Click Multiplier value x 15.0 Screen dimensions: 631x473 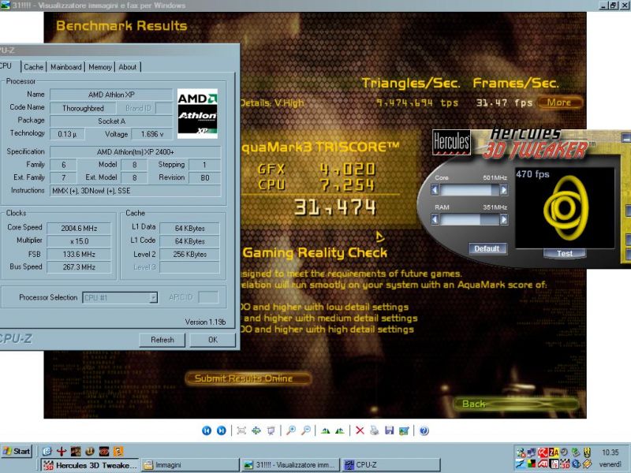(79, 241)
